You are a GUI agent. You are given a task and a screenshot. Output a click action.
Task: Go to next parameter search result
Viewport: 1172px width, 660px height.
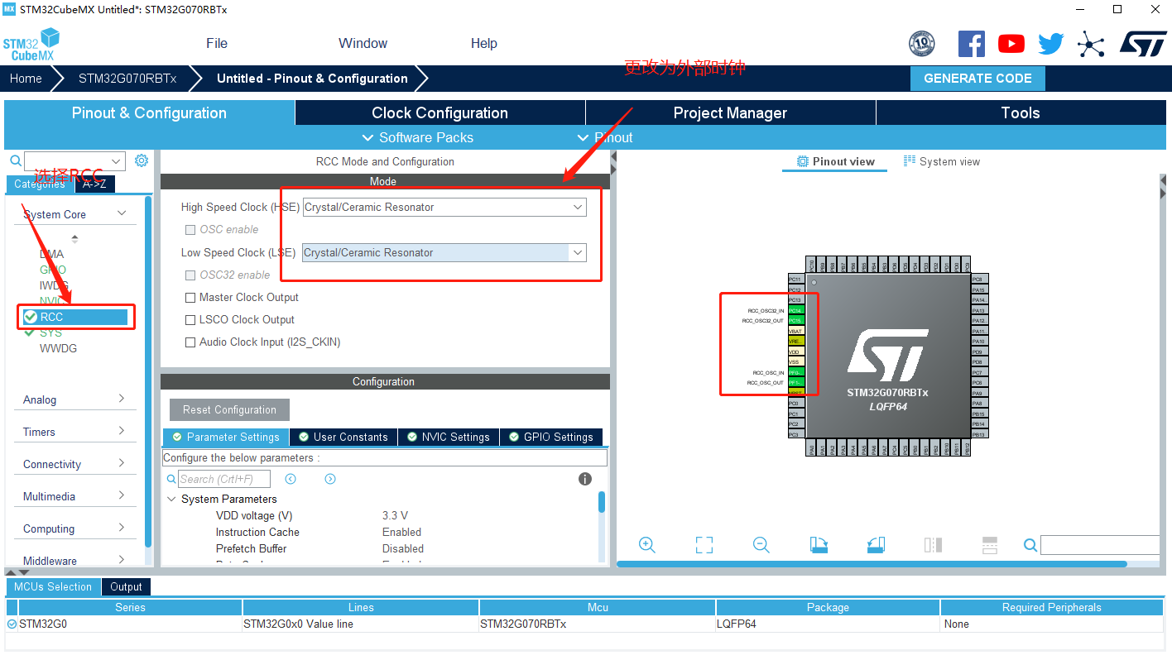[x=330, y=479]
